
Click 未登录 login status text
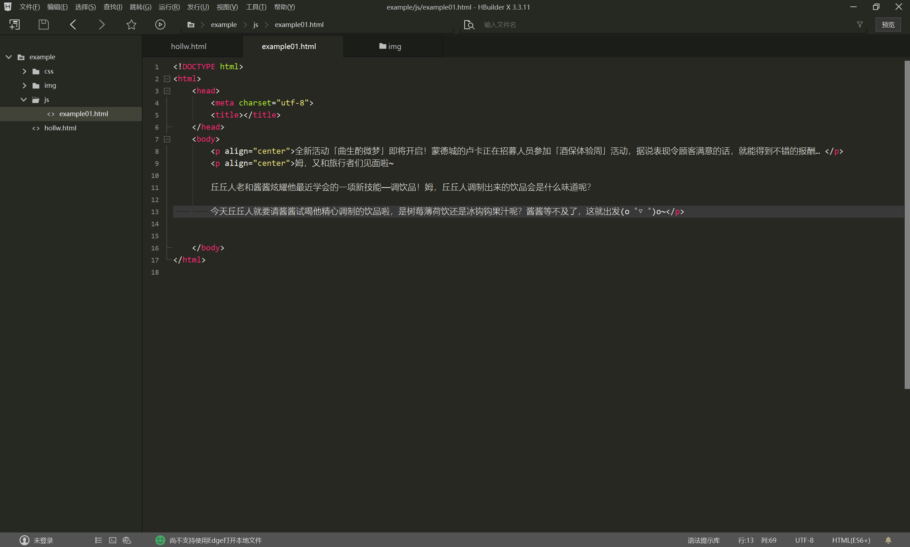pos(43,540)
